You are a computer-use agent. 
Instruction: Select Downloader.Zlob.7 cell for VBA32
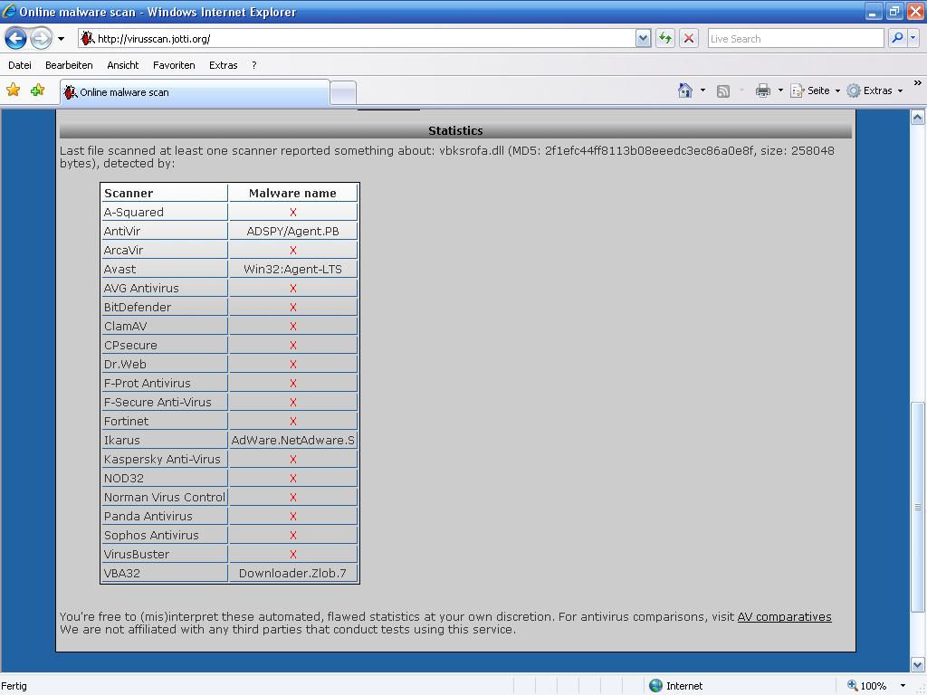click(292, 573)
